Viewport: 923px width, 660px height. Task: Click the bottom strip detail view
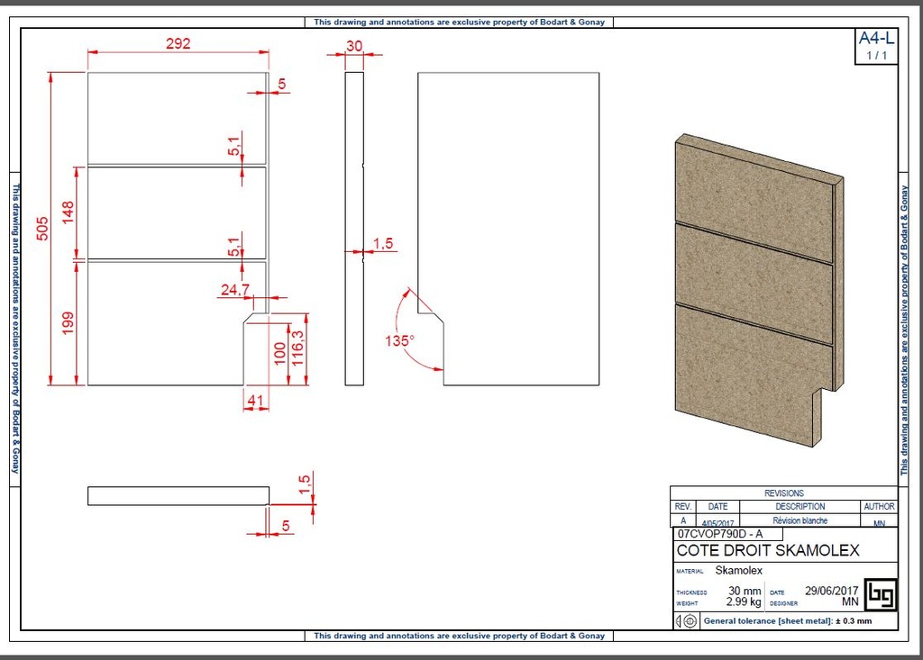pos(176,495)
